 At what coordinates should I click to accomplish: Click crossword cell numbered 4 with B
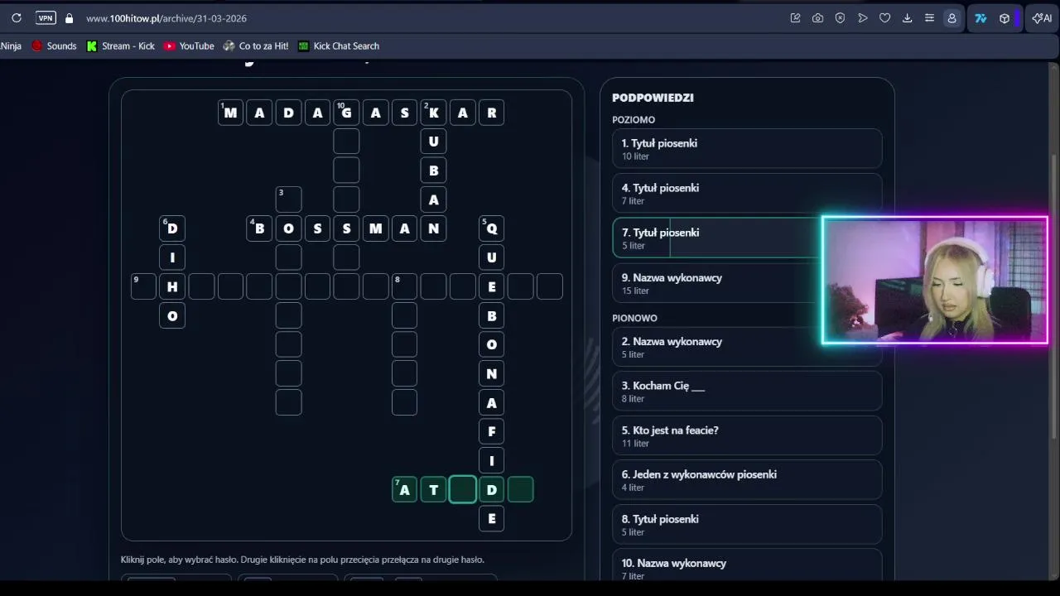coord(260,228)
